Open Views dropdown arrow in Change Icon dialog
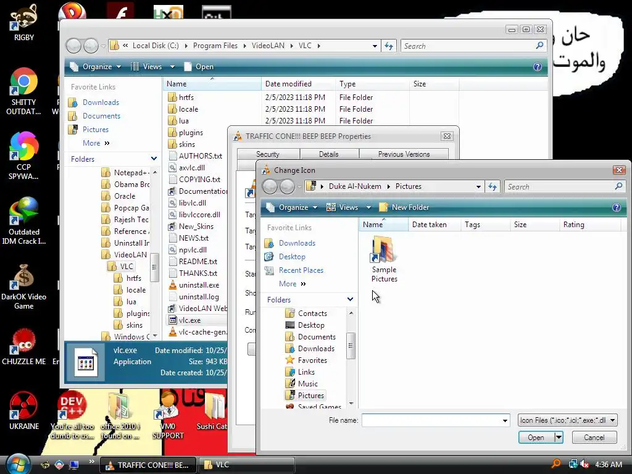 tap(368, 207)
